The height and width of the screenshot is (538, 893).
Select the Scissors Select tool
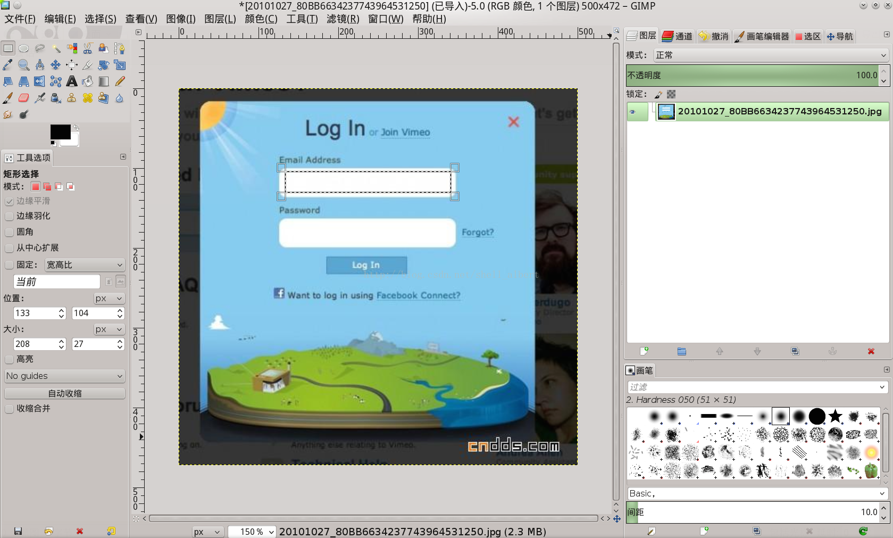[x=88, y=48]
